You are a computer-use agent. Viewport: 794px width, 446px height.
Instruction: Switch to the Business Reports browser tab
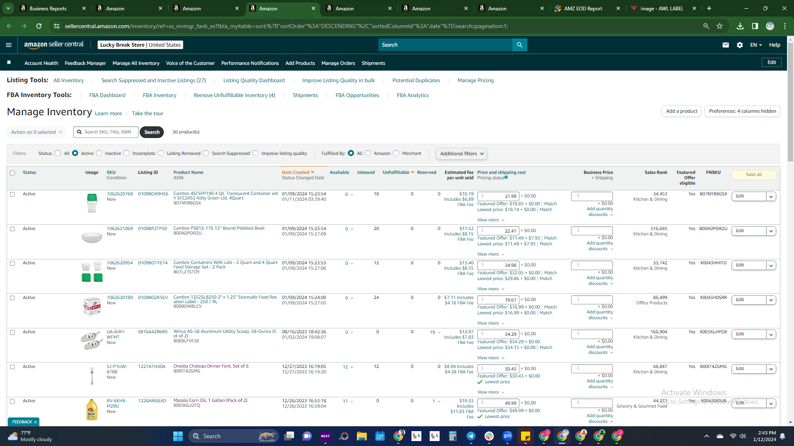pyautogui.click(x=53, y=8)
